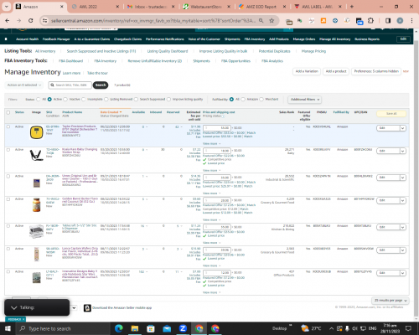The image size is (419, 335).
Task: Click the Add a product button
Action: click(x=336, y=71)
